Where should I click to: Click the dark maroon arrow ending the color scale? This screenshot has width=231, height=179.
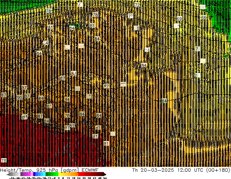(105, 174)
